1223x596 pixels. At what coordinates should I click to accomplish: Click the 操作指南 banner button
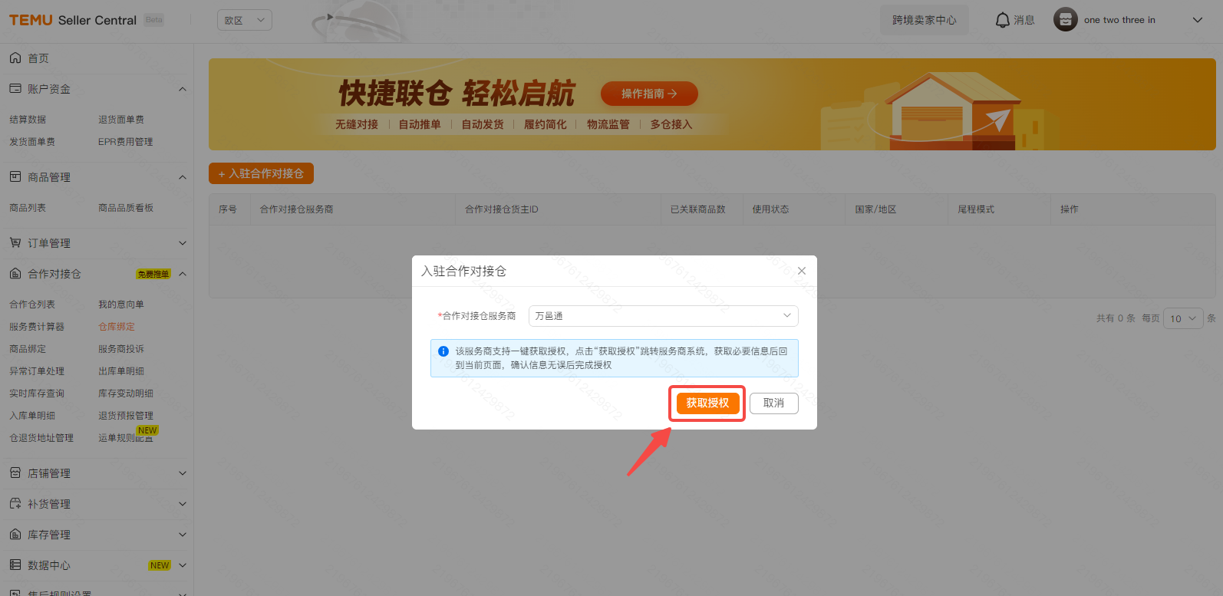(649, 94)
